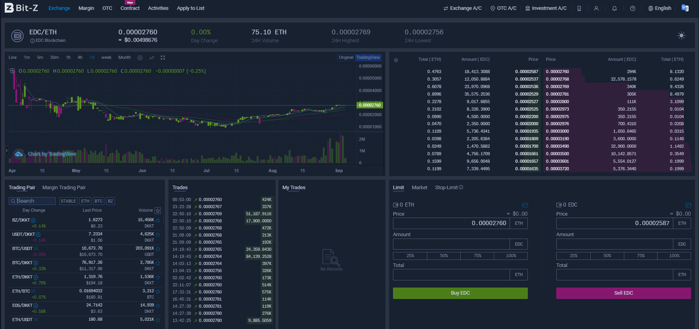Click the Buy EDC button
699x329 pixels.
click(x=460, y=293)
